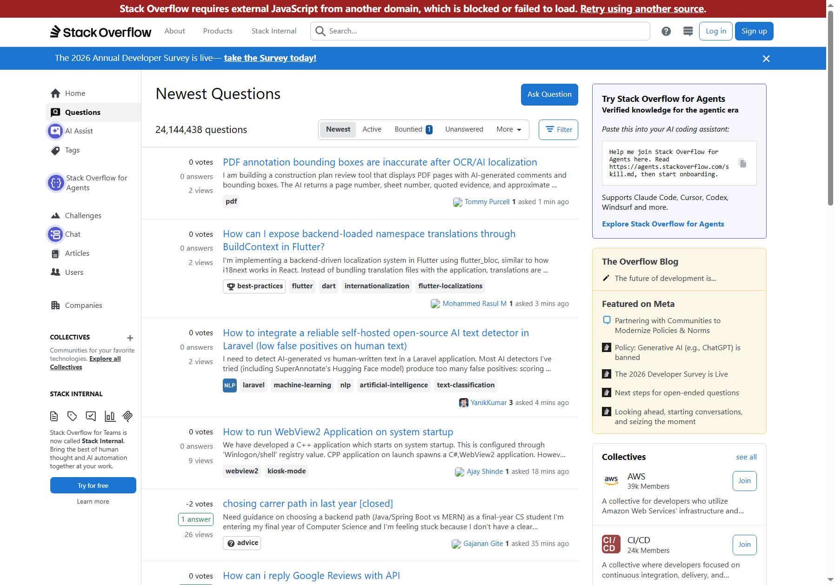Image resolution: width=835 pixels, height=585 pixels.
Task: Click see all collectives link
Action: click(x=746, y=457)
